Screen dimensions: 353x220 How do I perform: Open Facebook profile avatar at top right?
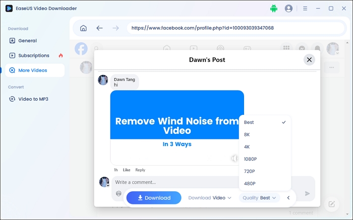[x=333, y=48]
